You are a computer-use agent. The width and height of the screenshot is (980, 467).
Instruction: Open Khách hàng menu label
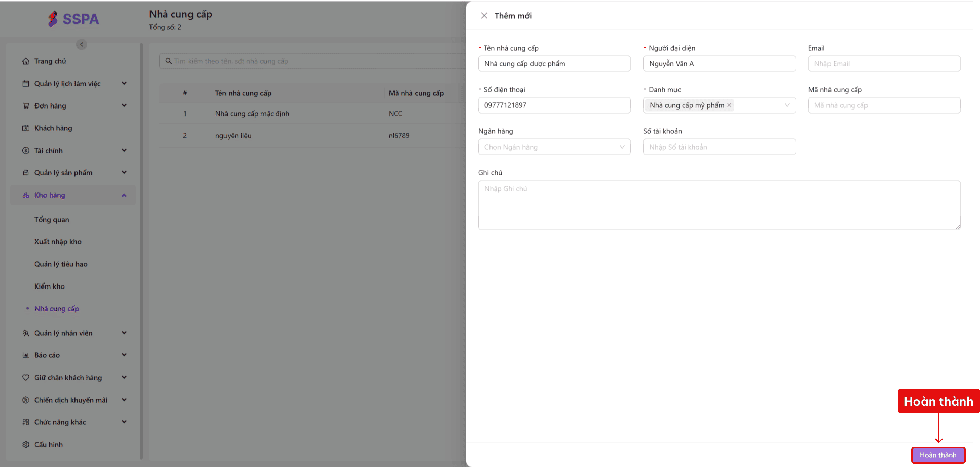[53, 128]
